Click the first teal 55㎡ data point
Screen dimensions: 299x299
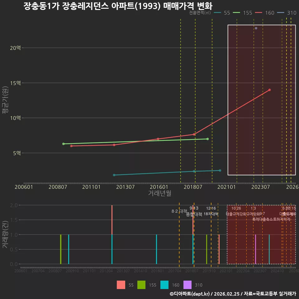coord(114,175)
